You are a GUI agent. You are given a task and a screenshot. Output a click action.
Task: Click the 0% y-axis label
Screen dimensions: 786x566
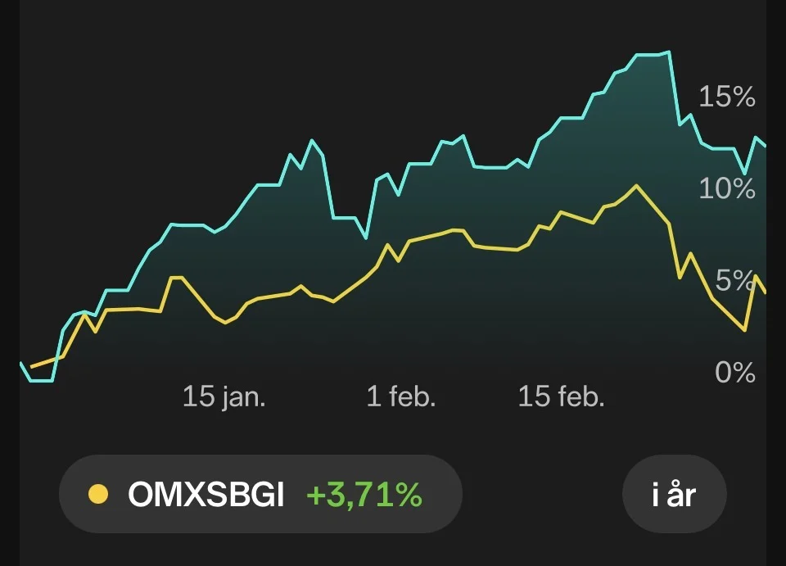click(734, 373)
